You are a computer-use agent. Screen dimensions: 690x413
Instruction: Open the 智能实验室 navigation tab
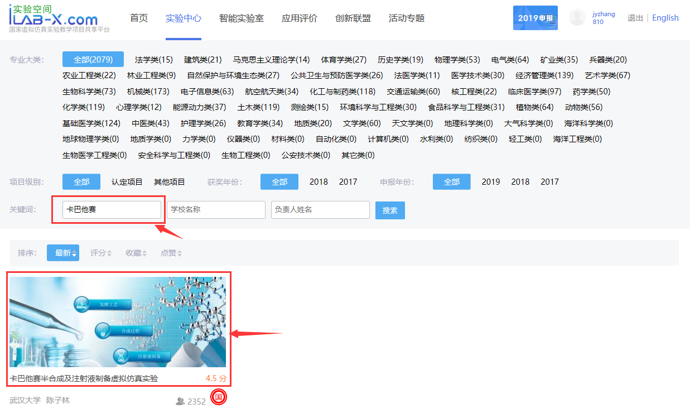pos(242,18)
